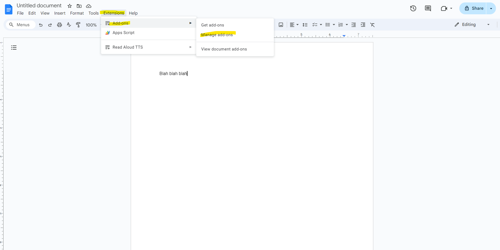Open Apps Script from Extensions menu

(123, 33)
